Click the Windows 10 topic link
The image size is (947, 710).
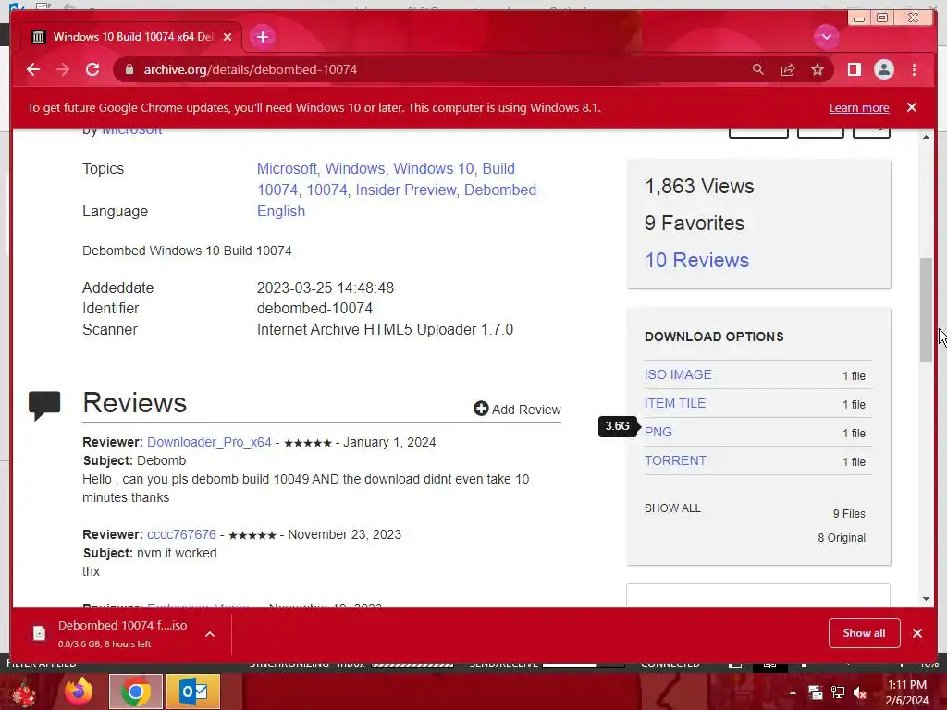pyautogui.click(x=434, y=168)
